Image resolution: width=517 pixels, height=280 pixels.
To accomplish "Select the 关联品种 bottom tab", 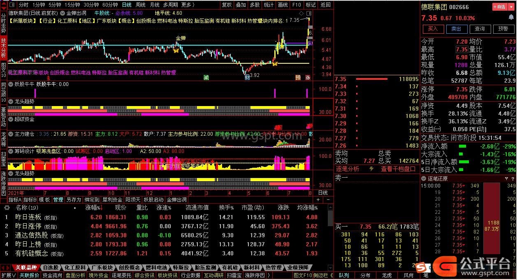I will (x=26, y=268).
